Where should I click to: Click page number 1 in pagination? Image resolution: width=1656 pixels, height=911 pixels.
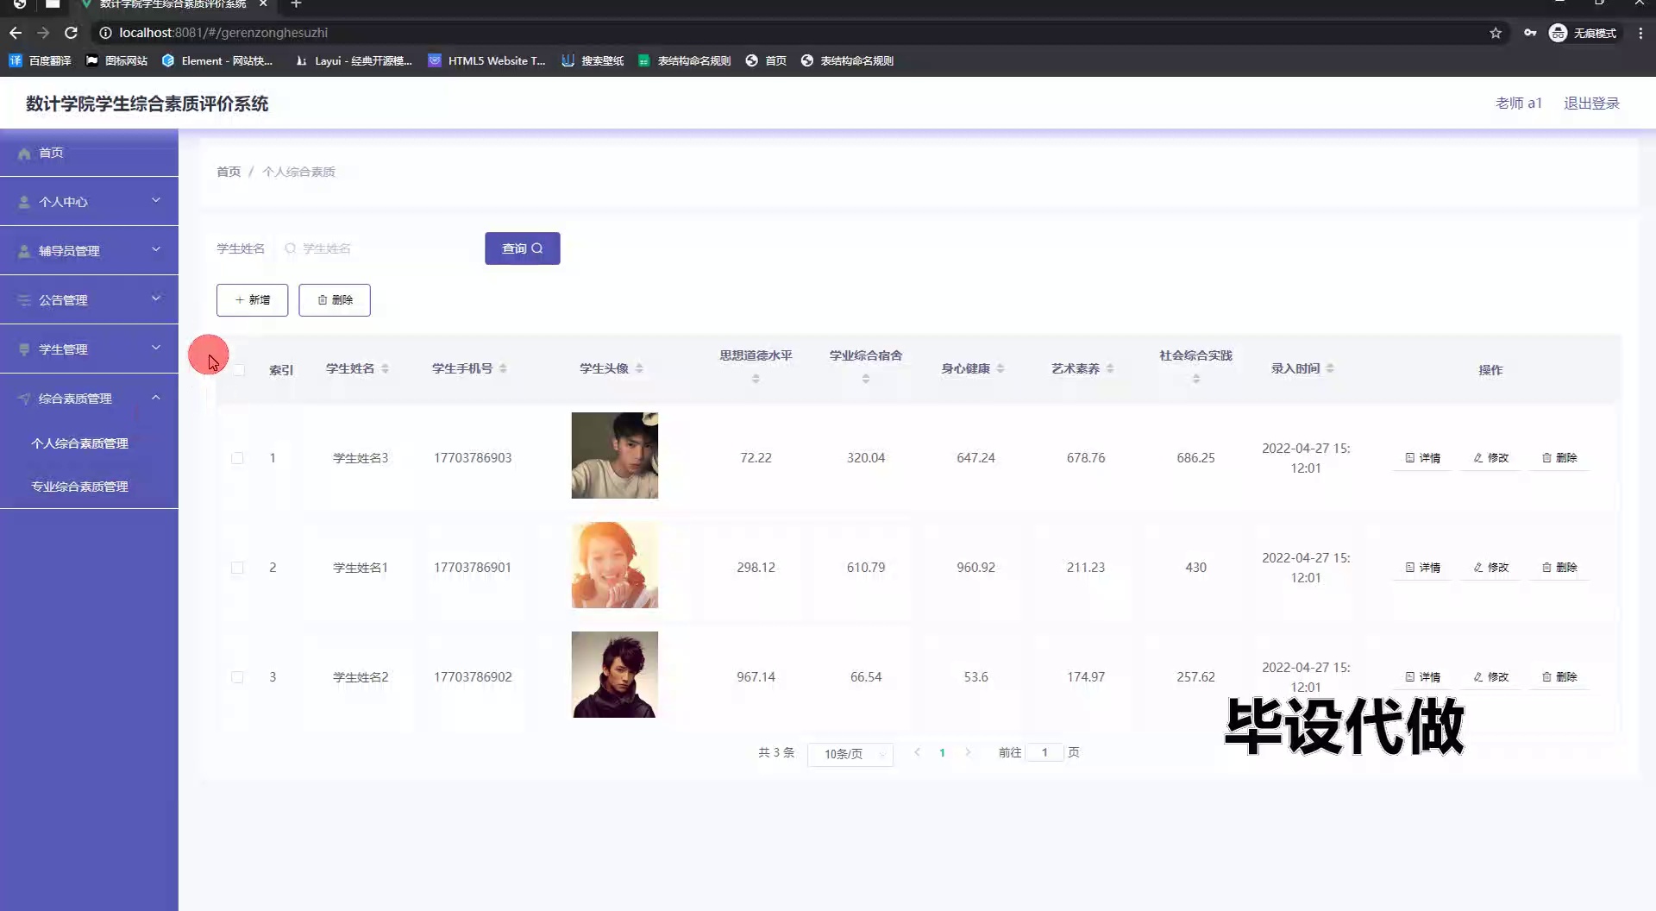coord(942,752)
